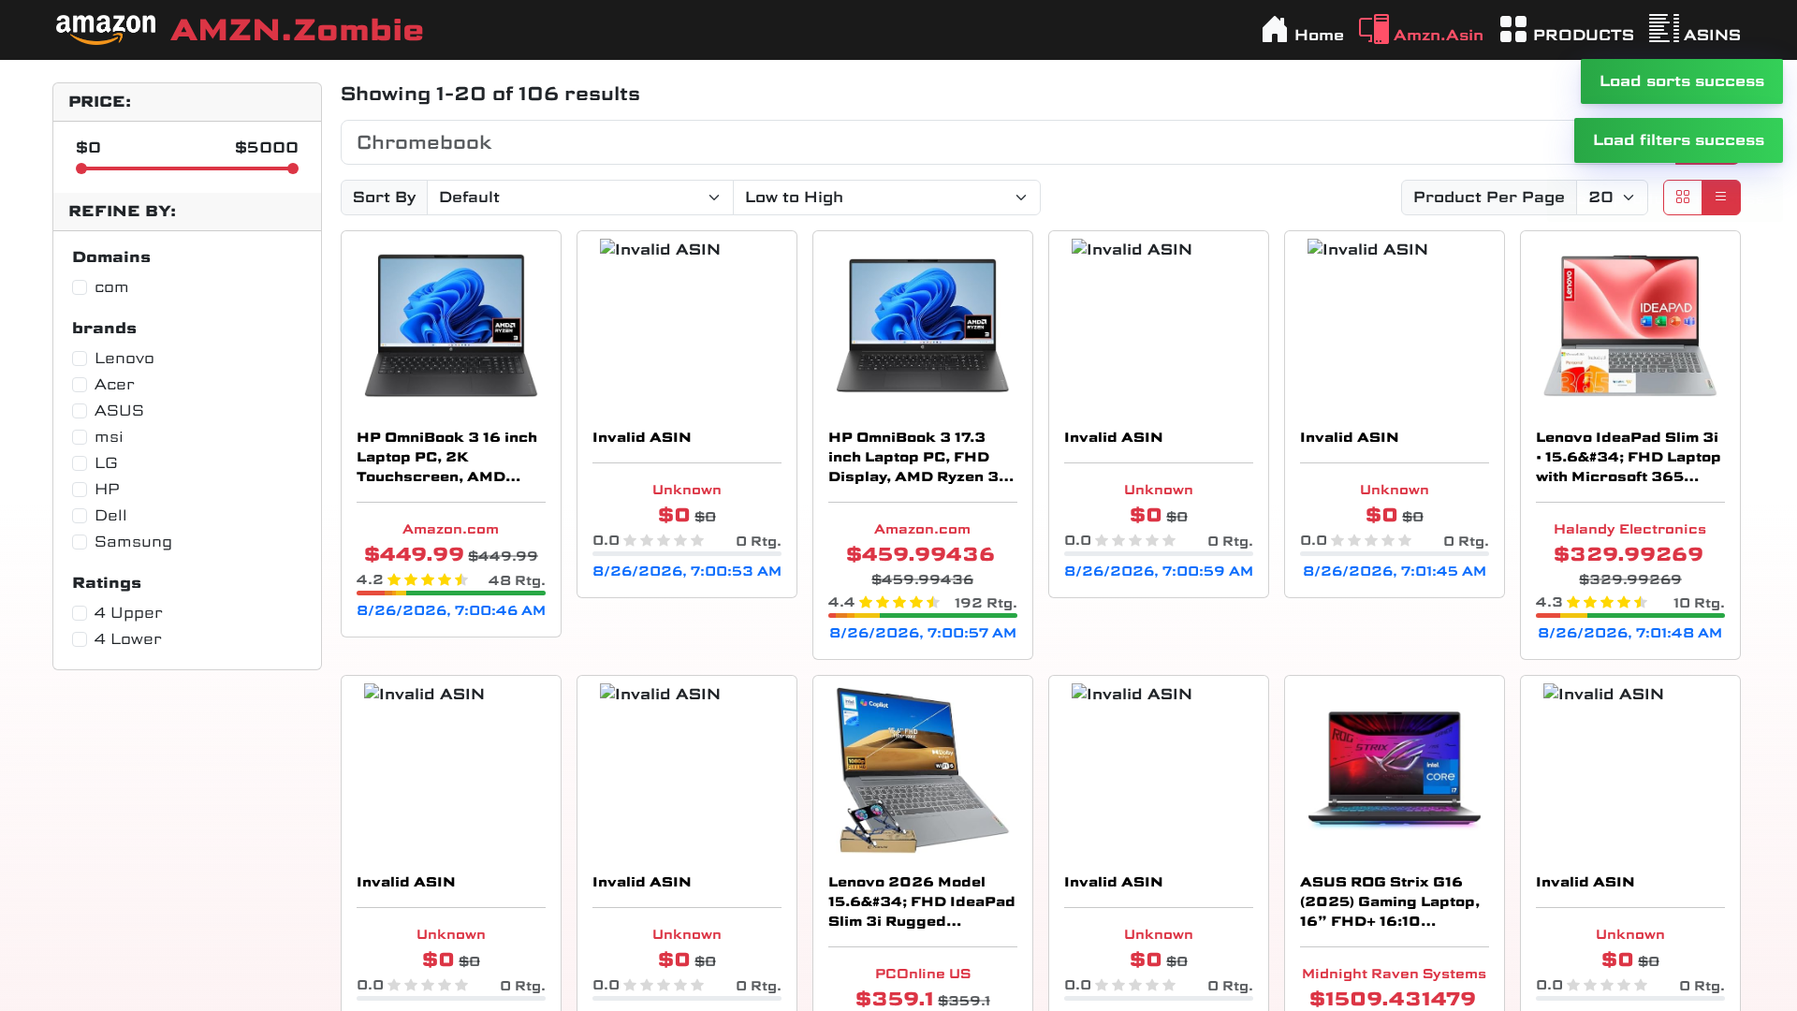Screen dimensions: 1797x1011
Task: Click Midnight Raven Systems seller name
Action: click(1394, 974)
